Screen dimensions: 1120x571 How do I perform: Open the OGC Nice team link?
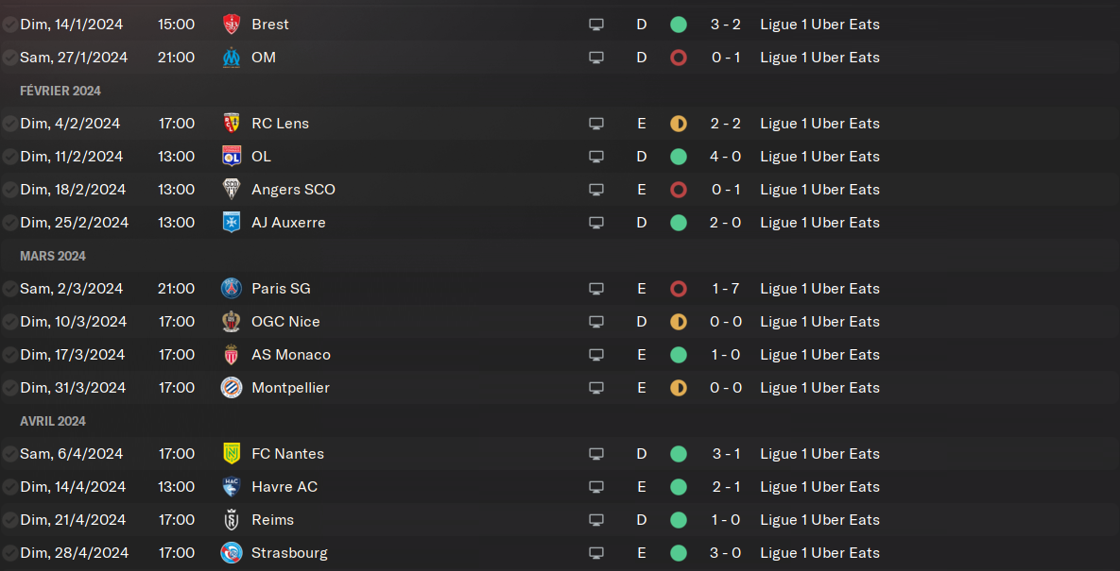click(x=285, y=322)
